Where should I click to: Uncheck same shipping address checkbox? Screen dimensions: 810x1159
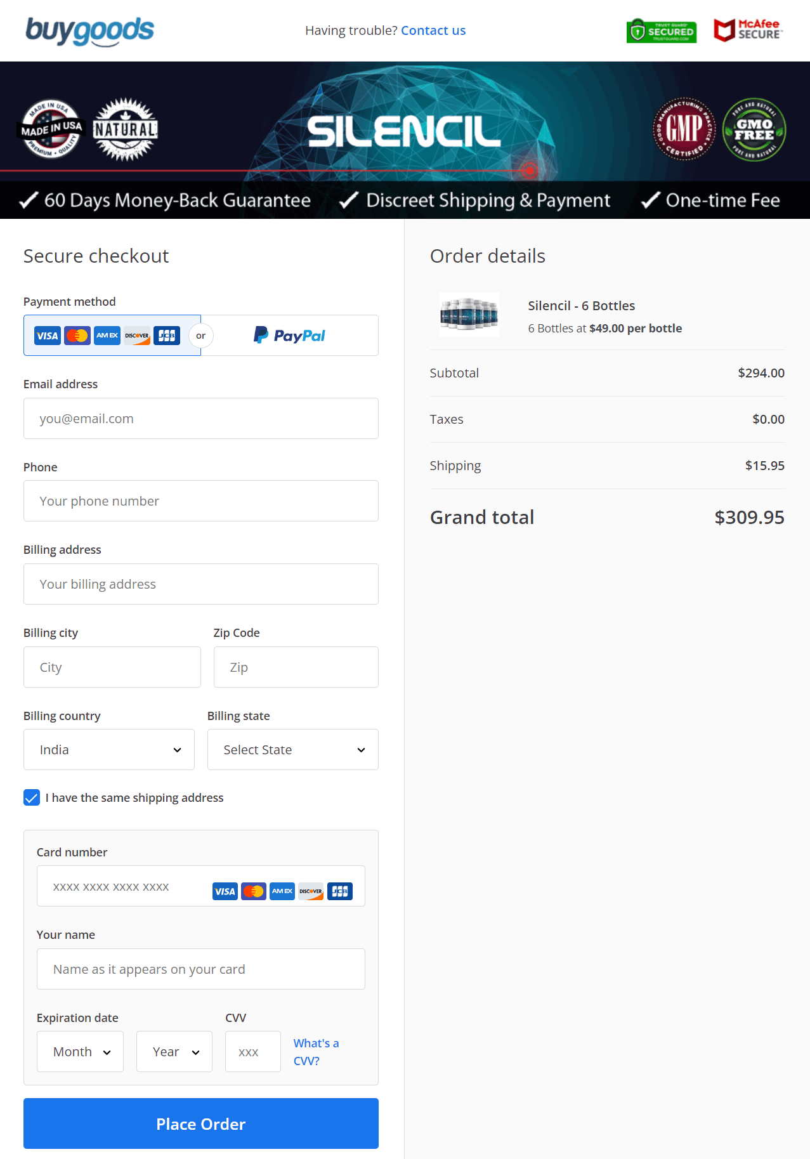[32, 797]
